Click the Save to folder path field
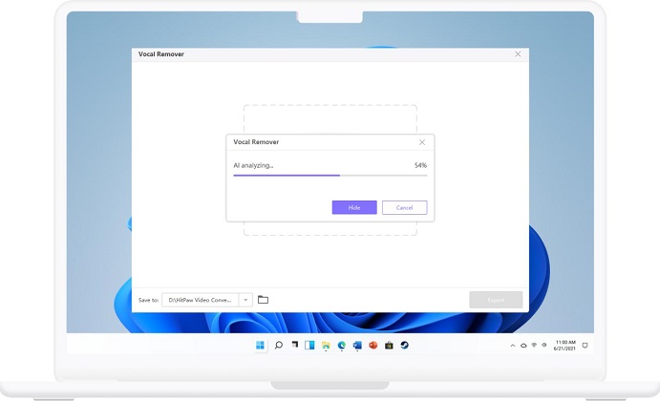 (201, 300)
